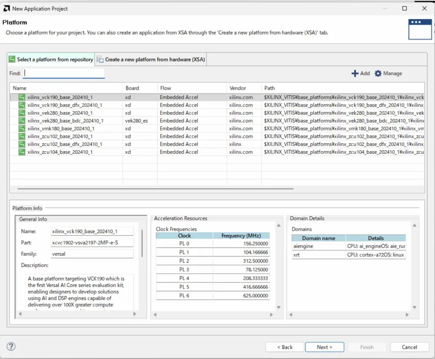Click the platform icon beside xilinx_vek280_base_202410_1
Viewport: 435px width, 359px height.
[x=22, y=113]
